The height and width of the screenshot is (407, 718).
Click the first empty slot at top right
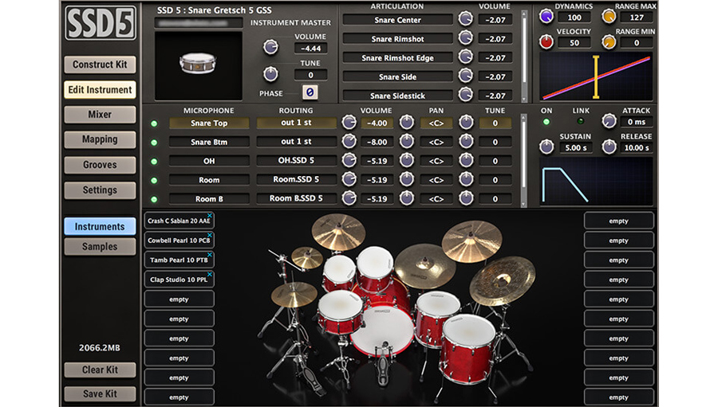coord(618,221)
